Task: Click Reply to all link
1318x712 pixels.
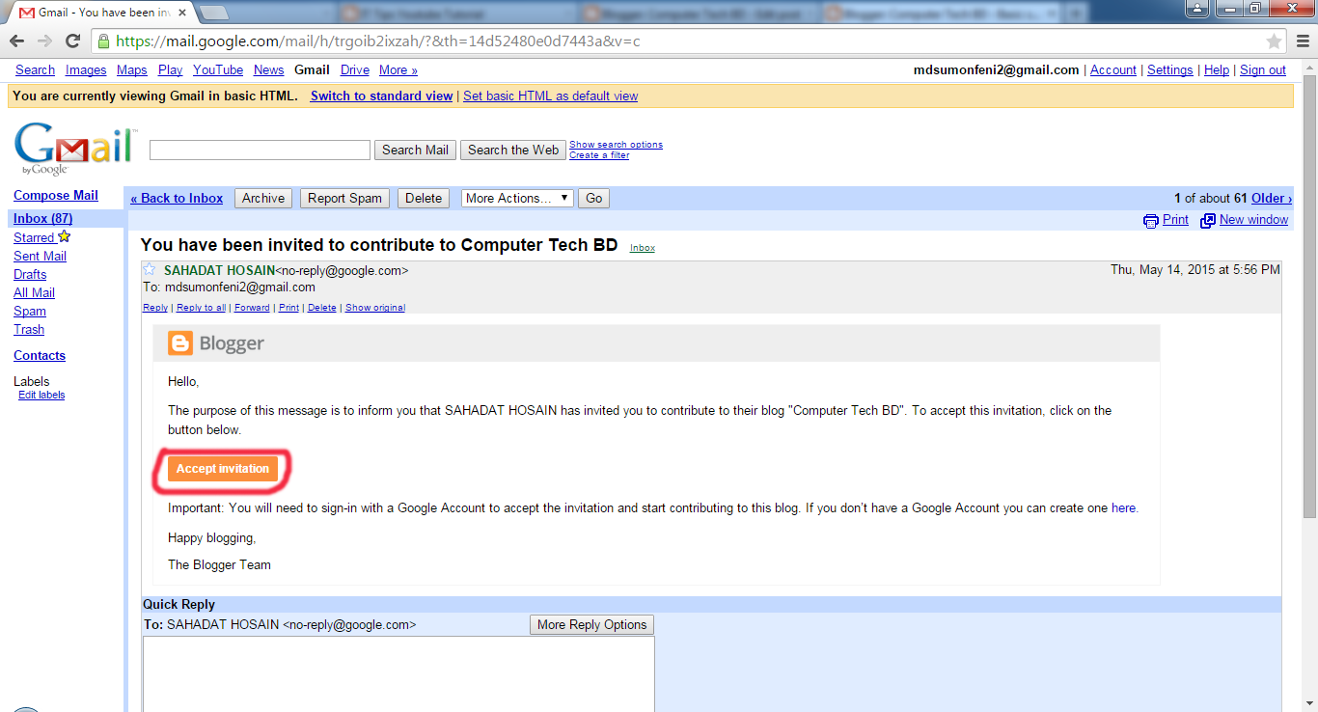Action: click(x=201, y=308)
